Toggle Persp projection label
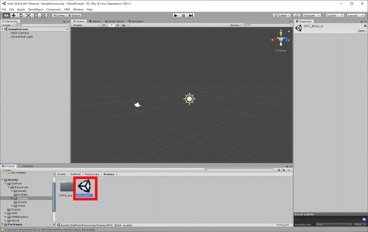 pyautogui.click(x=281, y=51)
